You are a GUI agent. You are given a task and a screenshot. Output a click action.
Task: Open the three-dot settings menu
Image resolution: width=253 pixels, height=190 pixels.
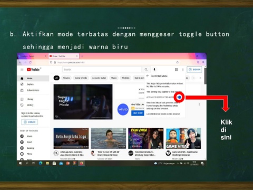(x=183, y=70)
